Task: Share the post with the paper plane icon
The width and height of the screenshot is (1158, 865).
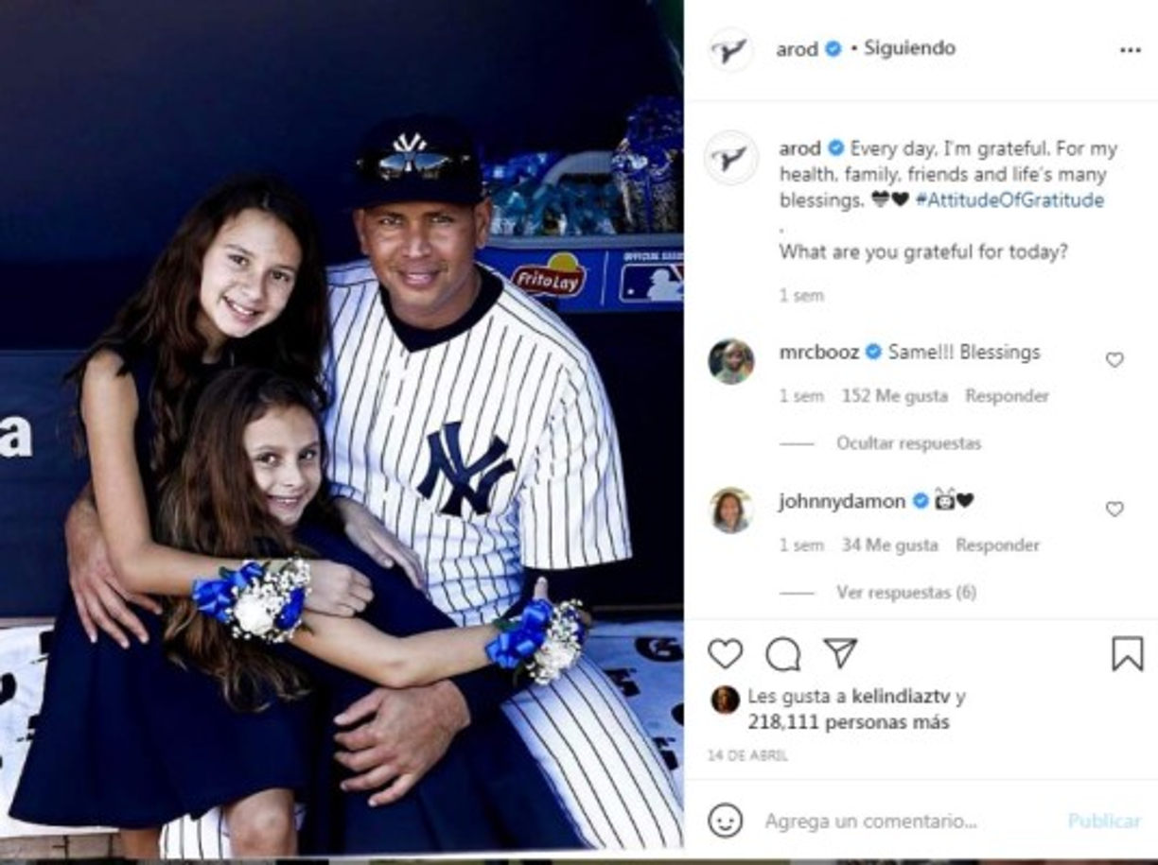Action: 839,652
